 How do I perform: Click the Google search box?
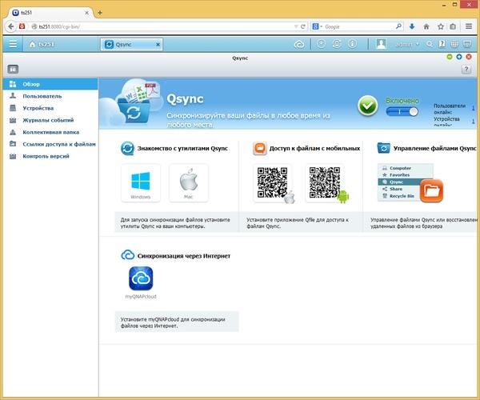(358, 27)
